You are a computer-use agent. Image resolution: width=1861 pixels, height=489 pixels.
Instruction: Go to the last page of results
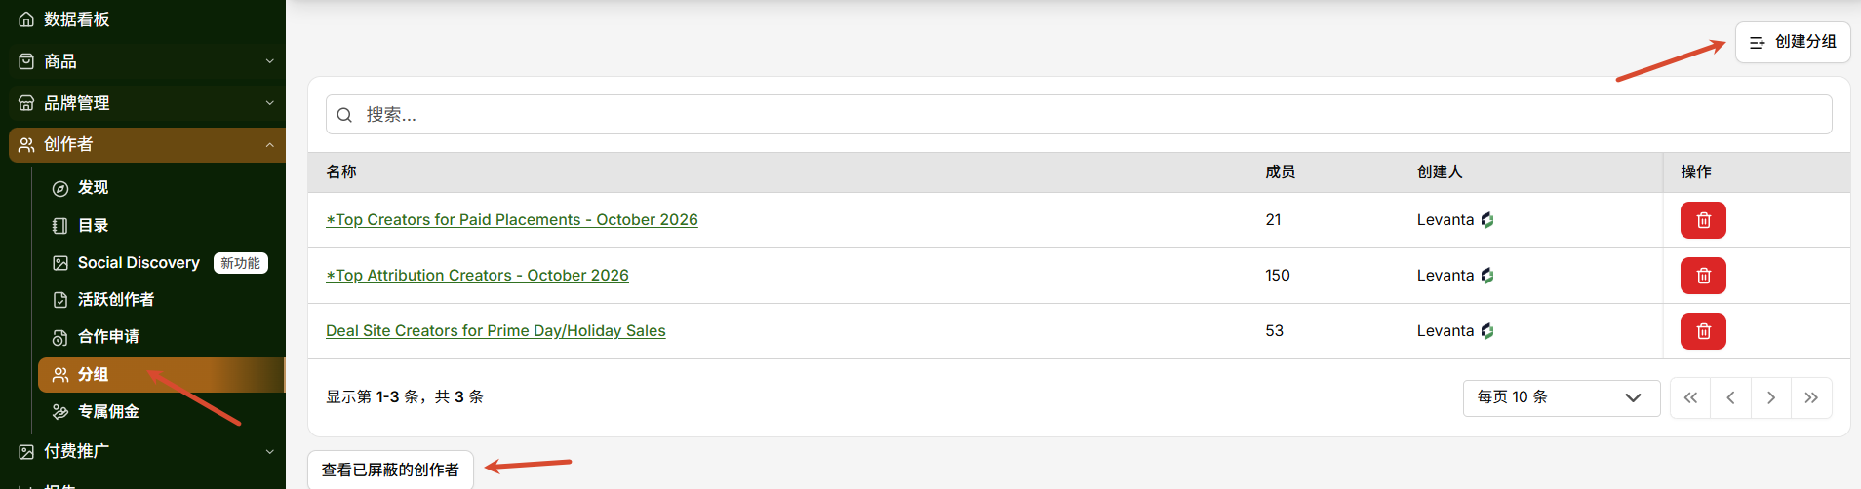pyautogui.click(x=1811, y=397)
